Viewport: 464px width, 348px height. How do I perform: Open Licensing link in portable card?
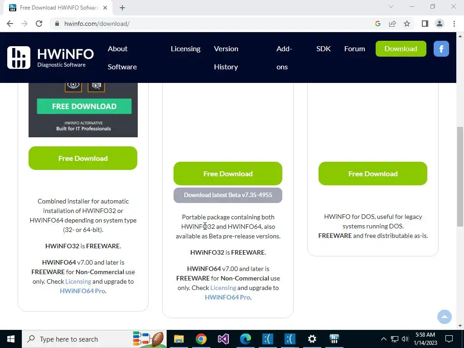pyautogui.click(x=223, y=288)
